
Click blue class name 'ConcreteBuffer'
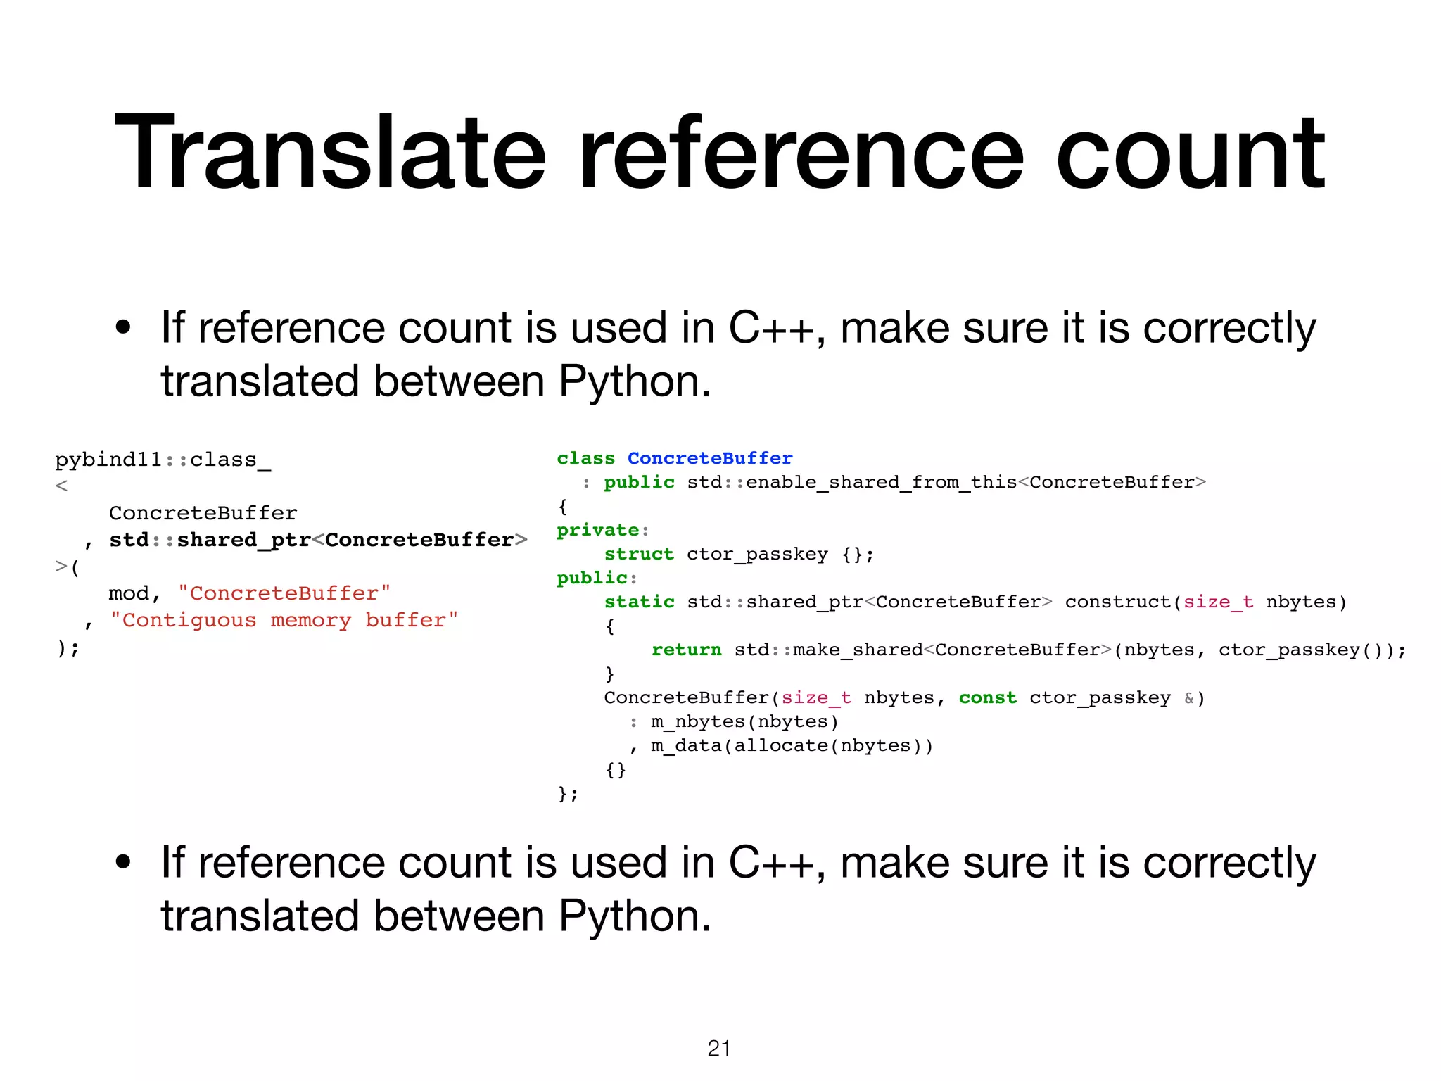click(x=710, y=458)
